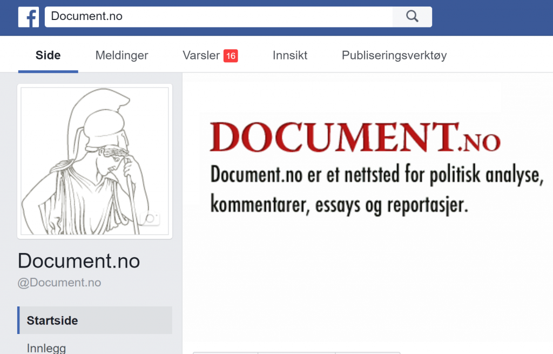
Task: Click the Facebook logo icon
Action: tap(29, 17)
